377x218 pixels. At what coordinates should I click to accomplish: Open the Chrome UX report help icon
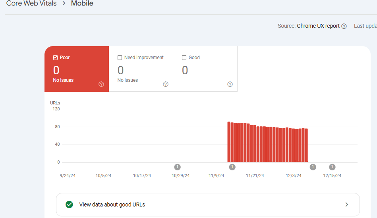click(x=344, y=26)
